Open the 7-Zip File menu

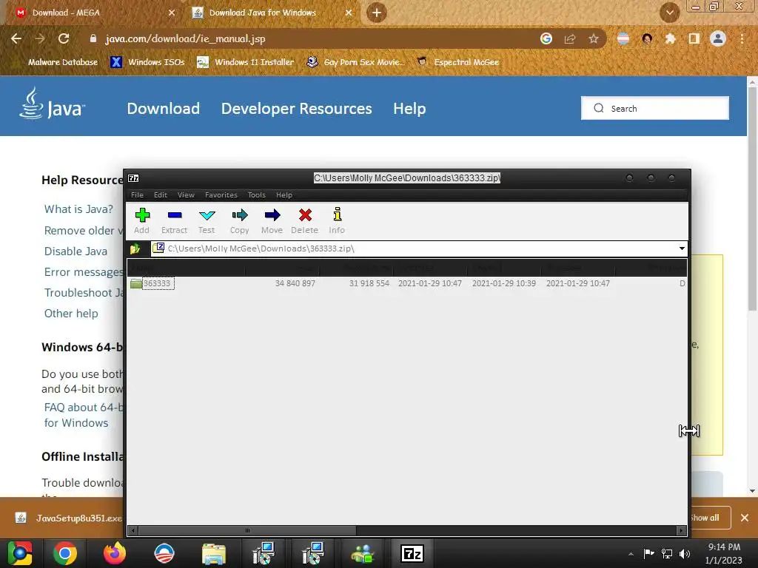click(137, 195)
